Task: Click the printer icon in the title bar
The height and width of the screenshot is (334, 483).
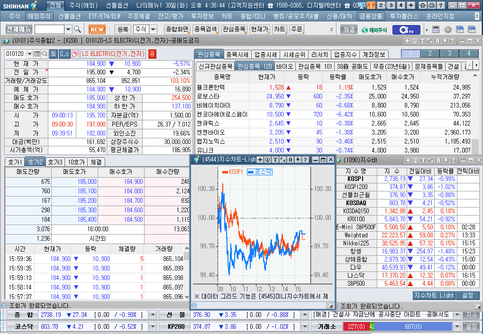Action: coord(432,5)
